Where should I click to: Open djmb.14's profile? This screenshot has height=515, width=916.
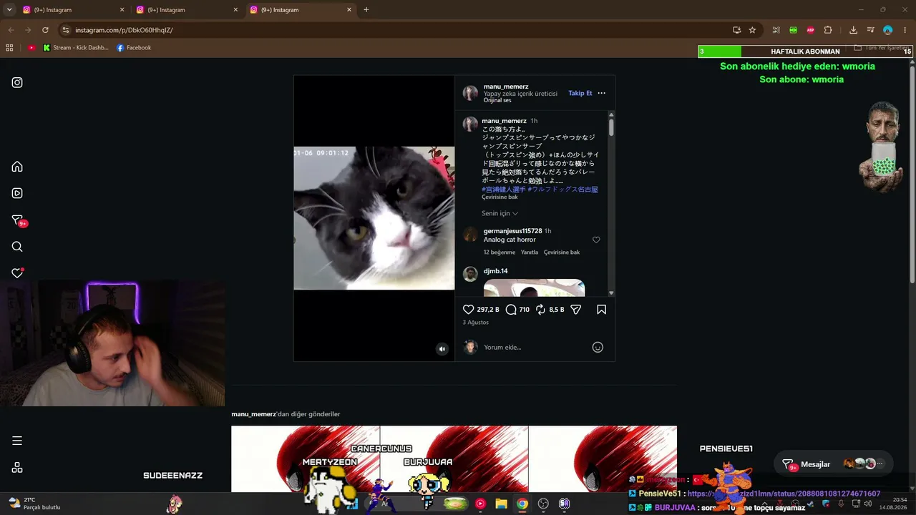495,271
